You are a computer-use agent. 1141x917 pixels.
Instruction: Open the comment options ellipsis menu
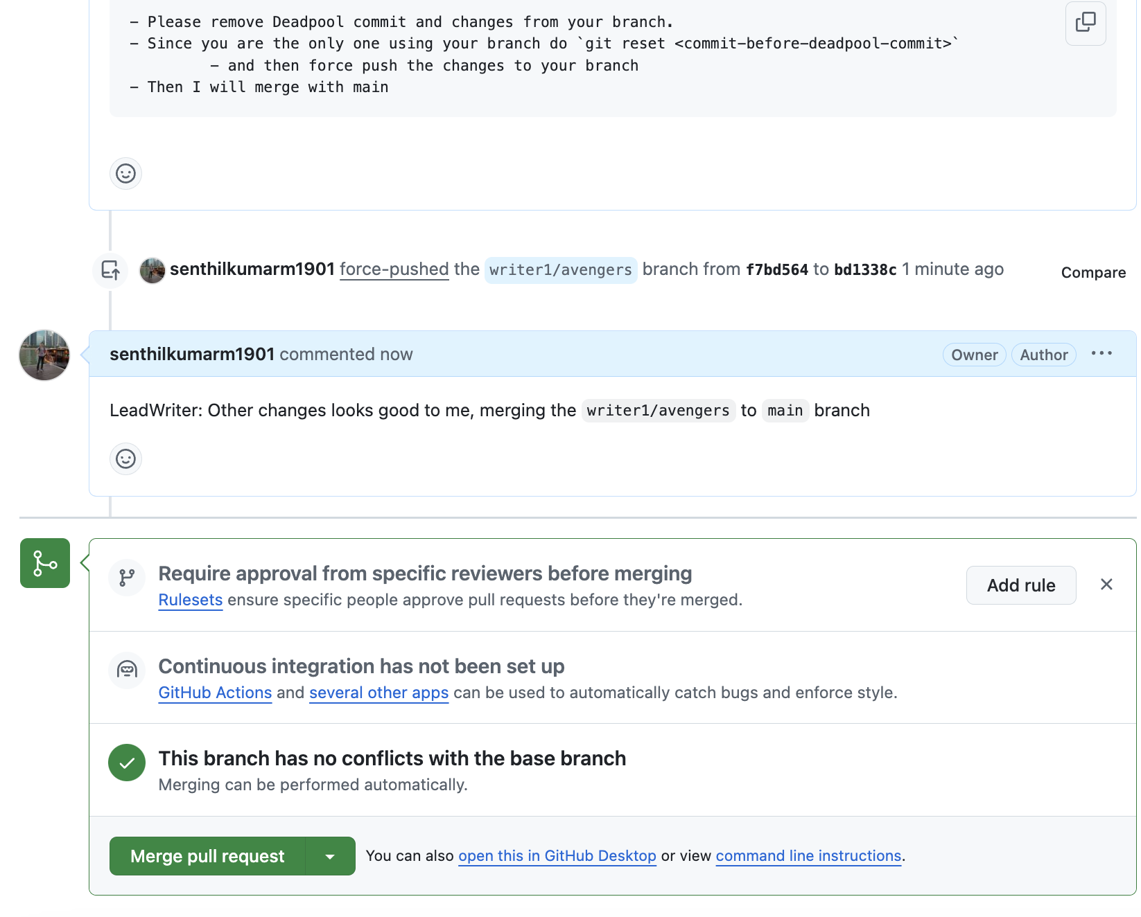point(1101,354)
